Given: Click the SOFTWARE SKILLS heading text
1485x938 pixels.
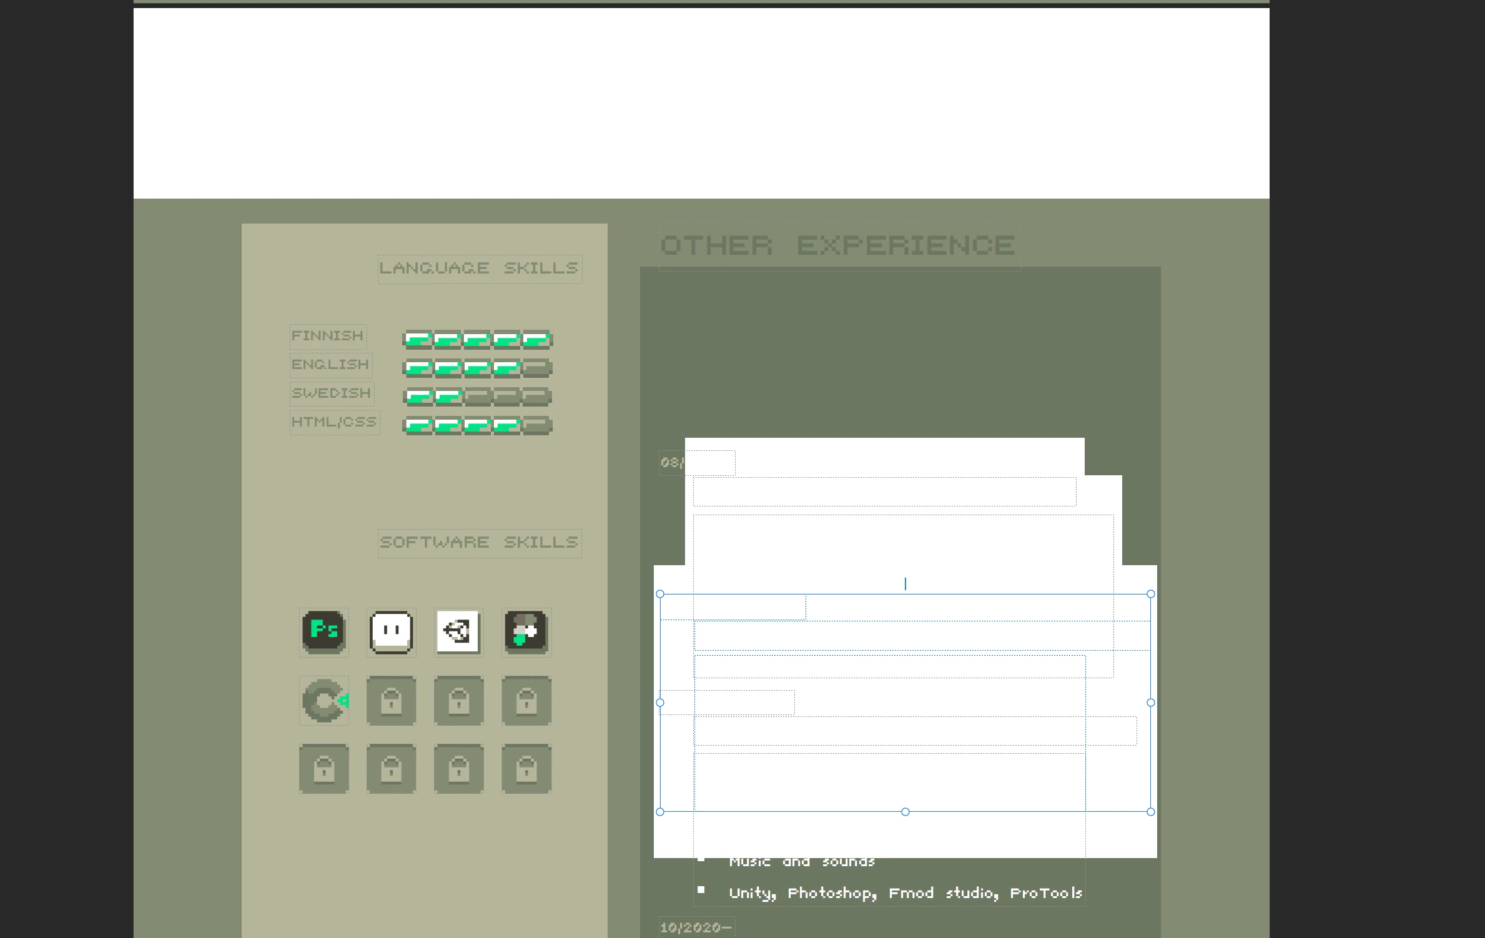Looking at the screenshot, I should click(x=479, y=542).
